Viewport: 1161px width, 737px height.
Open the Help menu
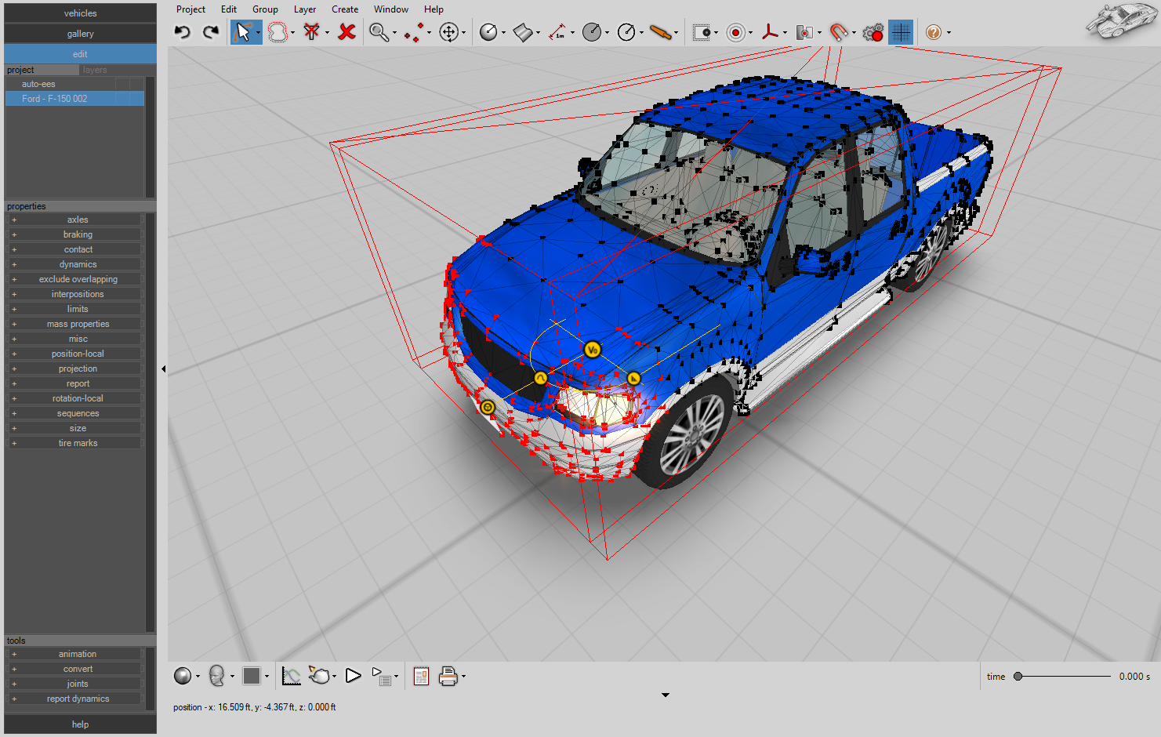[434, 9]
